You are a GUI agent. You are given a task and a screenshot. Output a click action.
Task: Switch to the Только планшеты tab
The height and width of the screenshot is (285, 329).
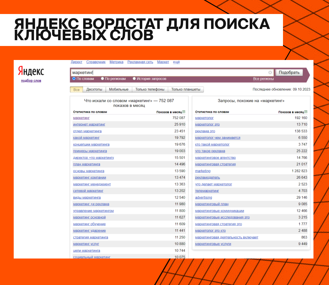186,90
